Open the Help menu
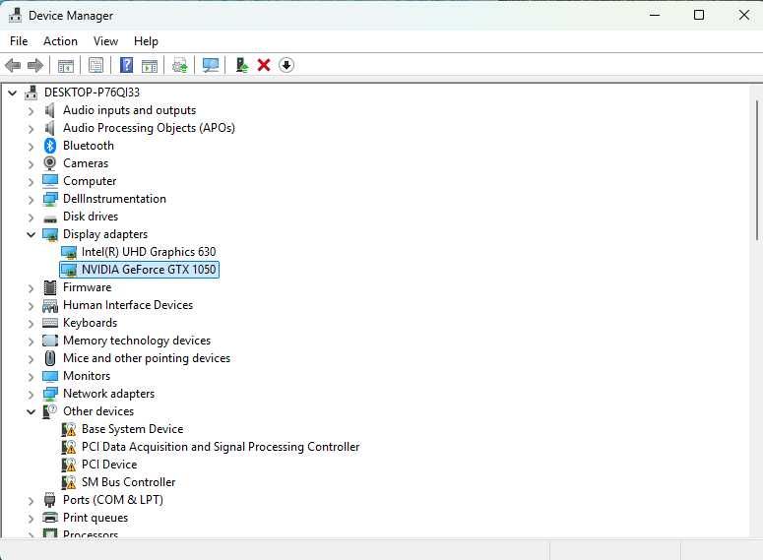 point(146,41)
